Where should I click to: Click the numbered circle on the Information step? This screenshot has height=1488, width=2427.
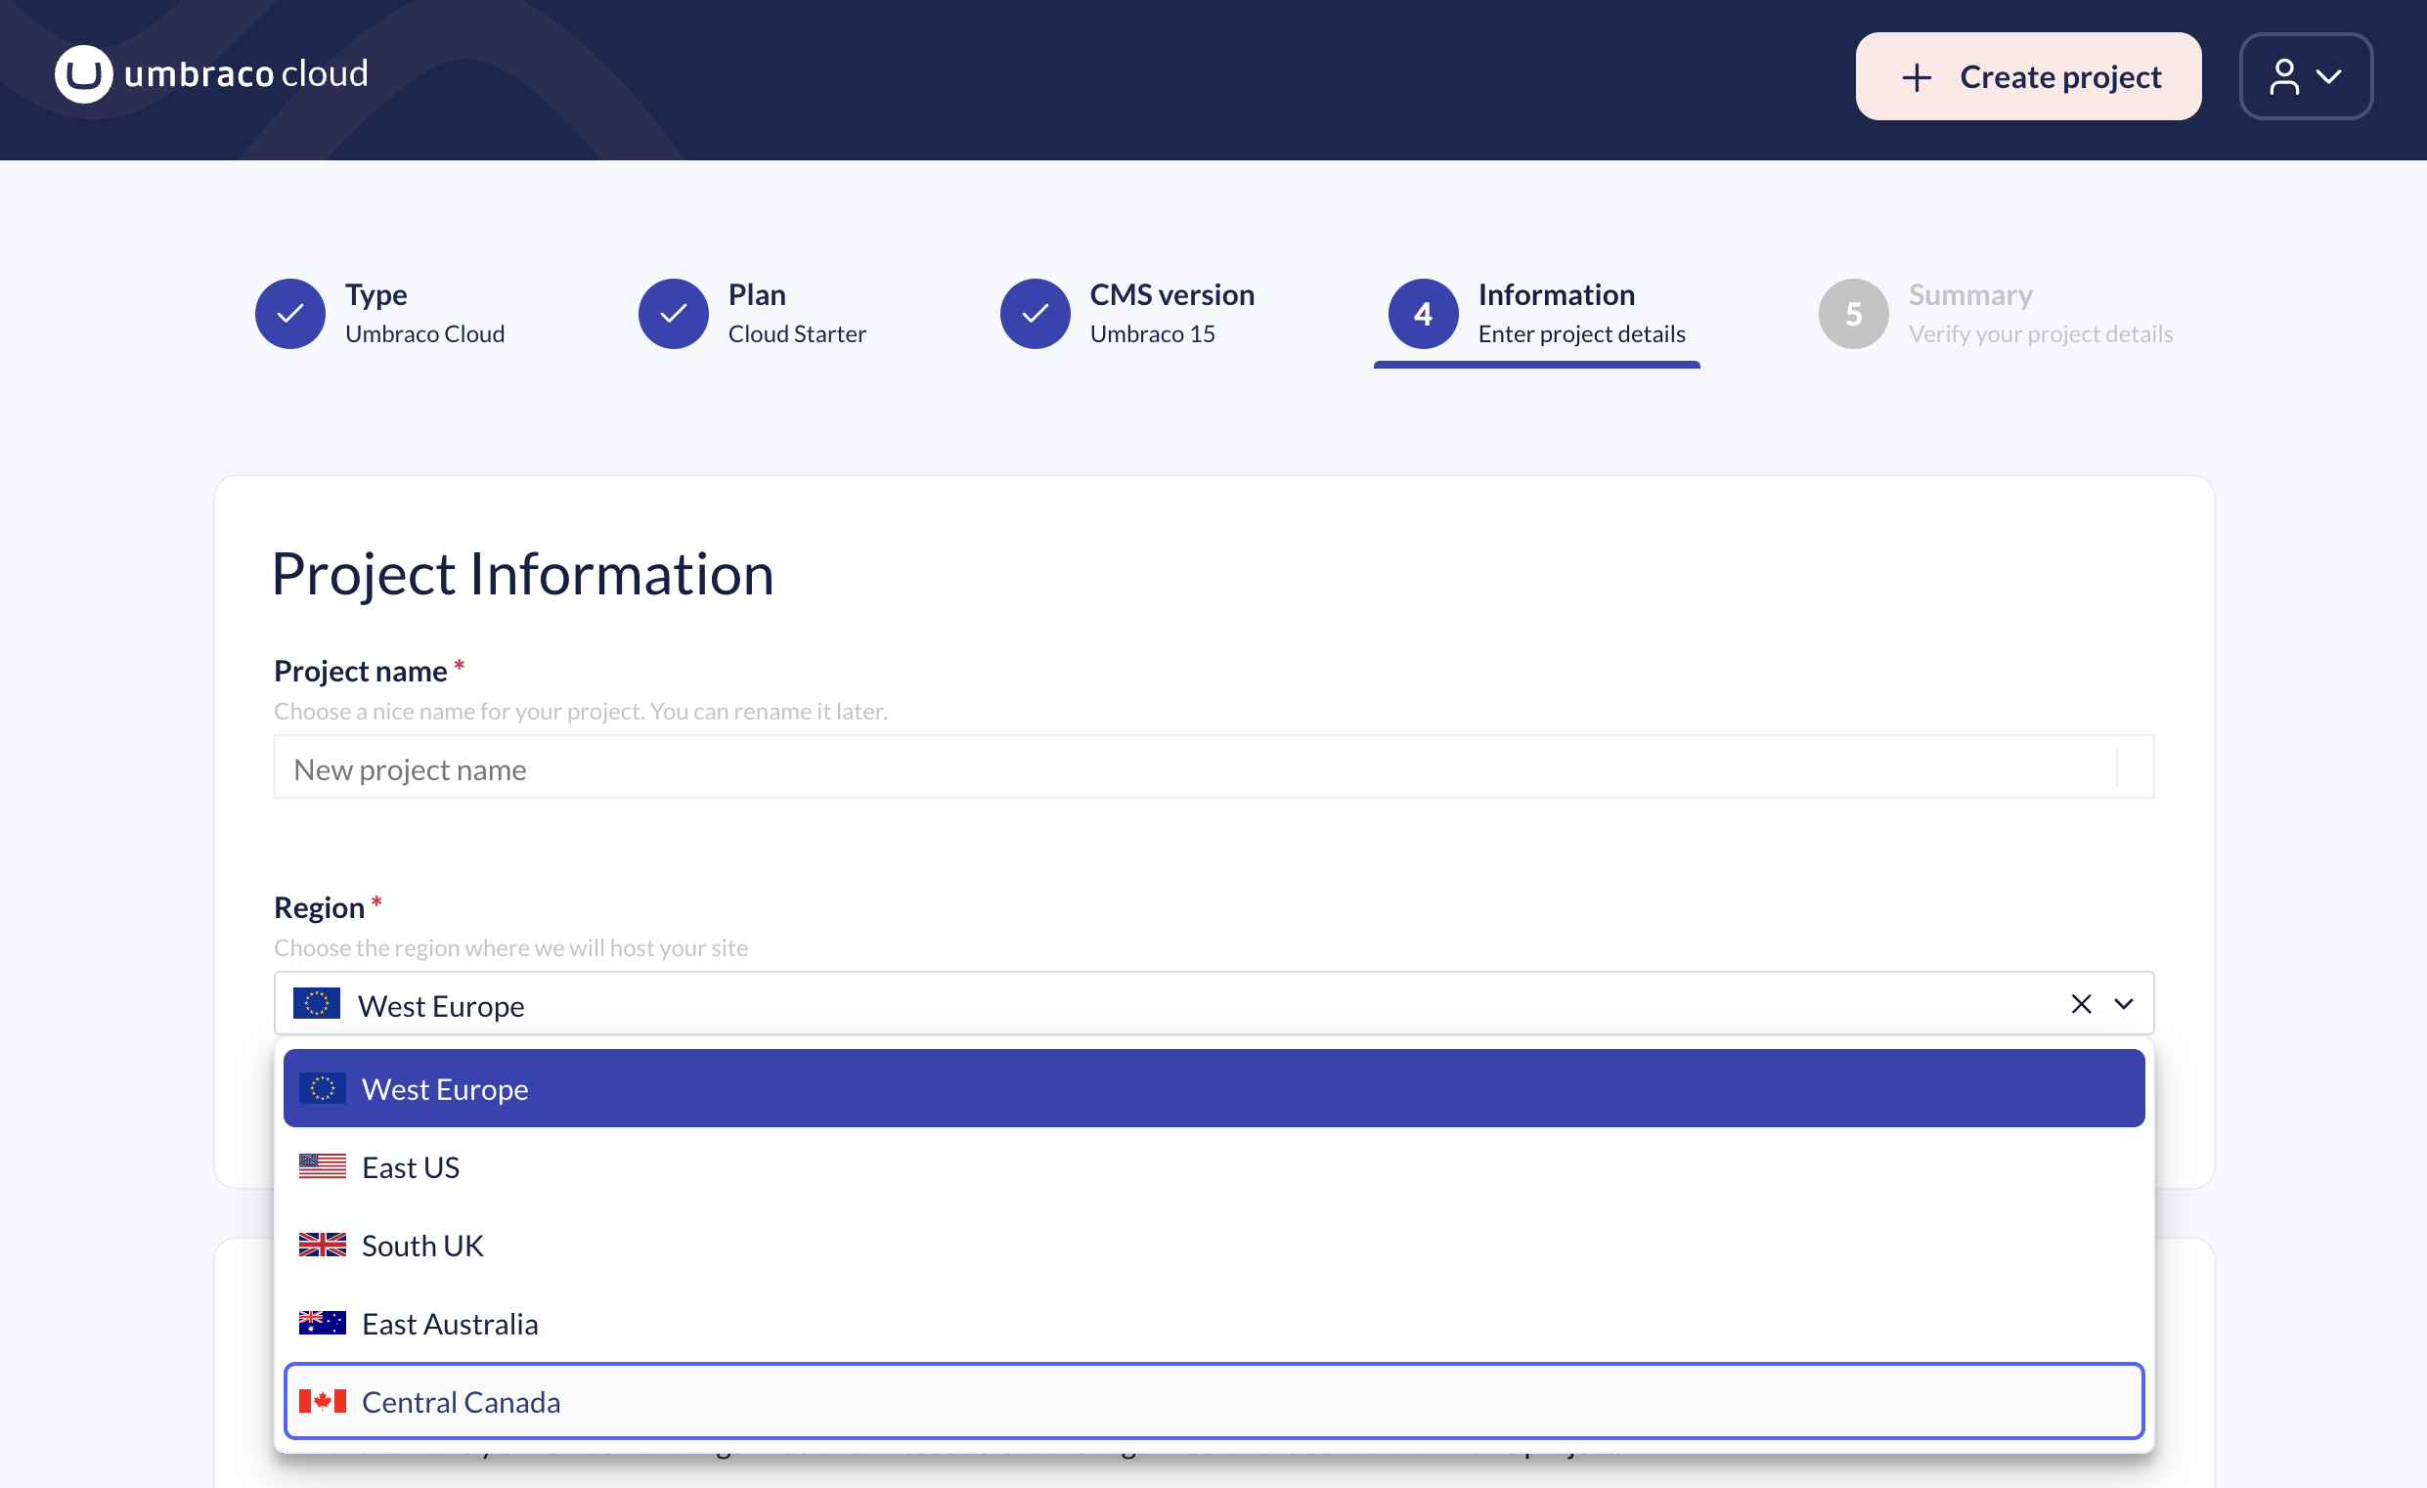(1422, 313)
